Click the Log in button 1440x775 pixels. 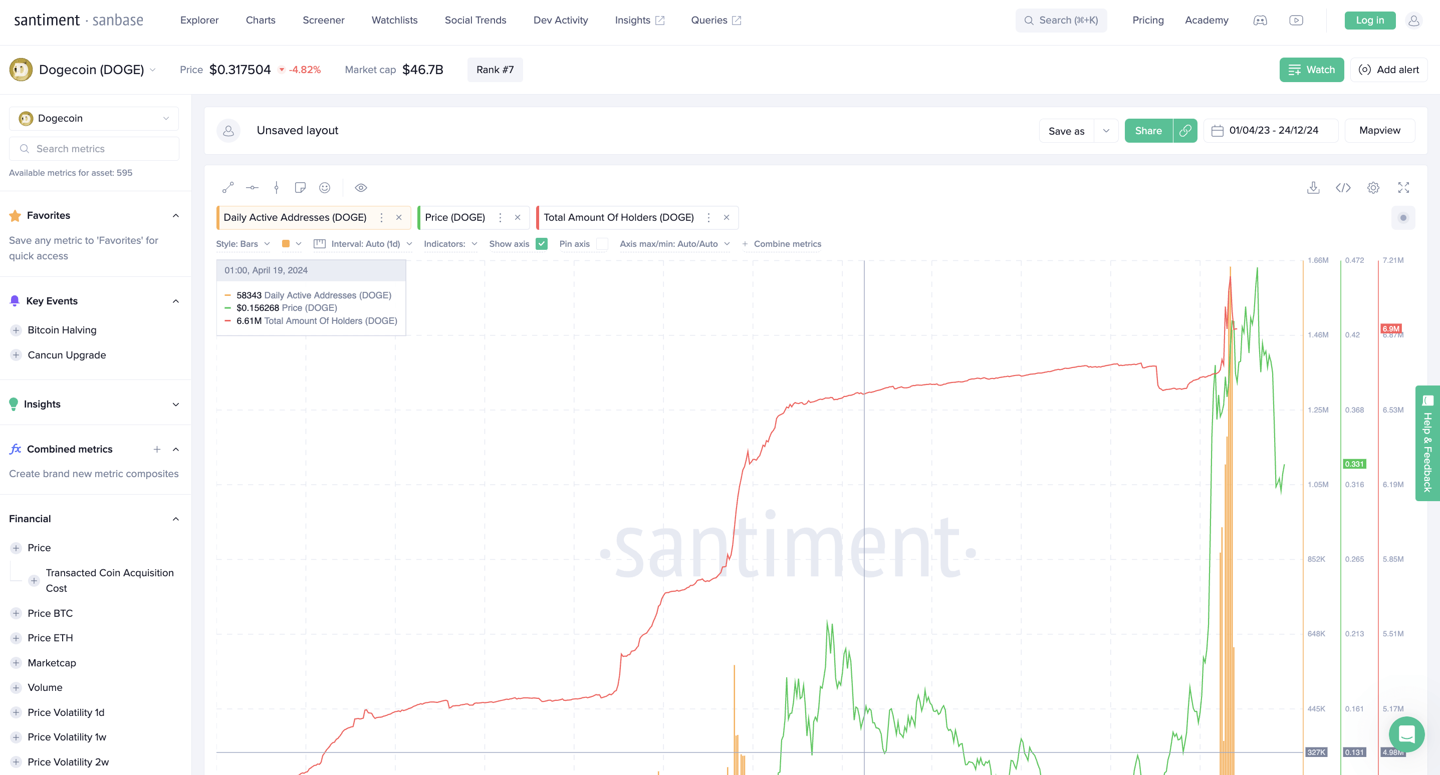(1369, 20)
